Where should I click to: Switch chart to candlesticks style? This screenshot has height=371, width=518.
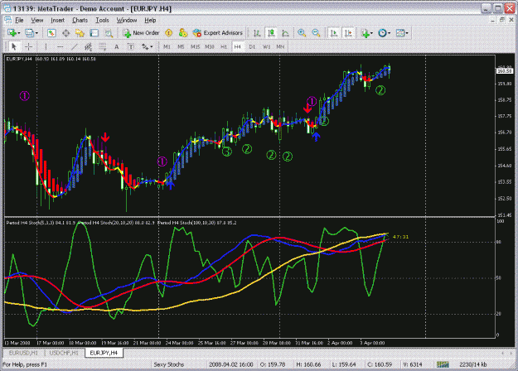coord(271,33)
